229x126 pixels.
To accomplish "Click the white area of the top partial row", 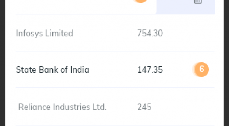I will coord(73,6).
